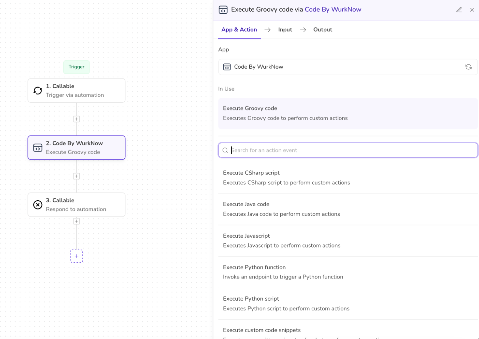The image size is (479, 339).
Task: Choose the Execute custom code snippets action
Action: coord(348,330)
